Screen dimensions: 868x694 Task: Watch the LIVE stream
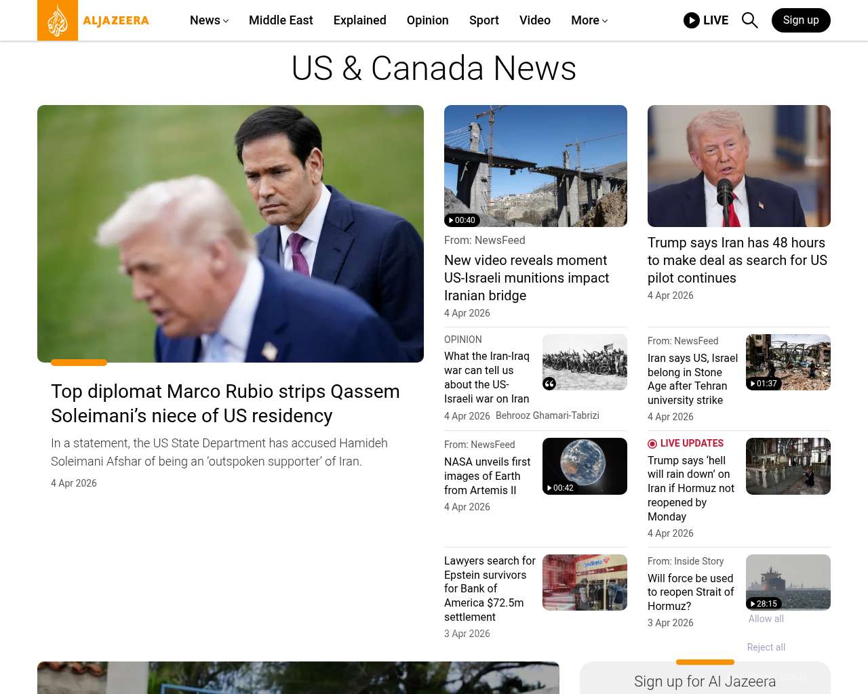coord(706,20)
